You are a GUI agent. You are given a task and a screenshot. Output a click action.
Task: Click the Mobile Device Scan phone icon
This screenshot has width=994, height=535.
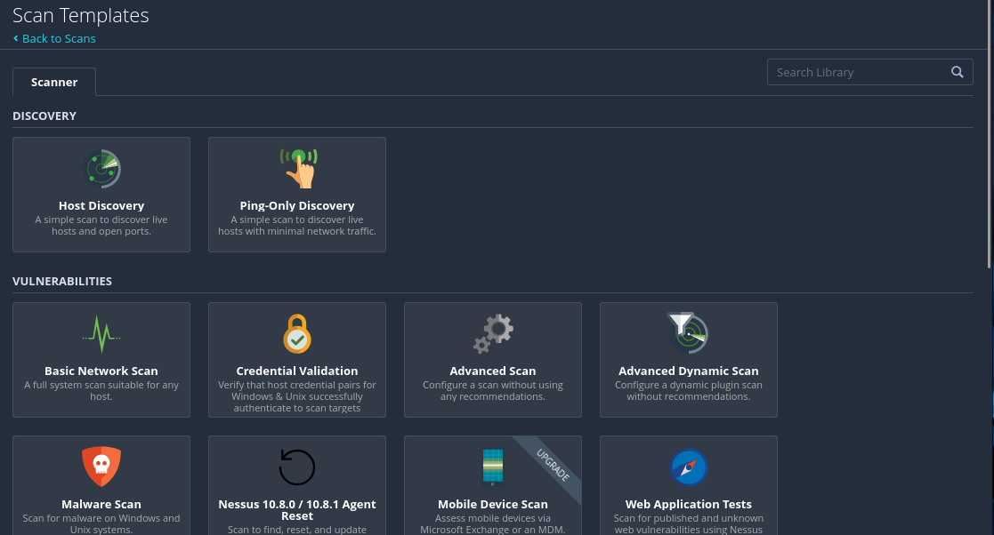click(493, 467)
